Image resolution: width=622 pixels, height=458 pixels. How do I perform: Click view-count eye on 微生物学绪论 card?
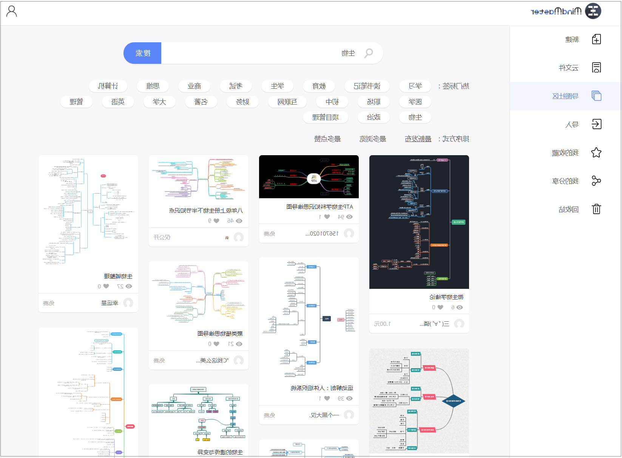tap(460, 307)
